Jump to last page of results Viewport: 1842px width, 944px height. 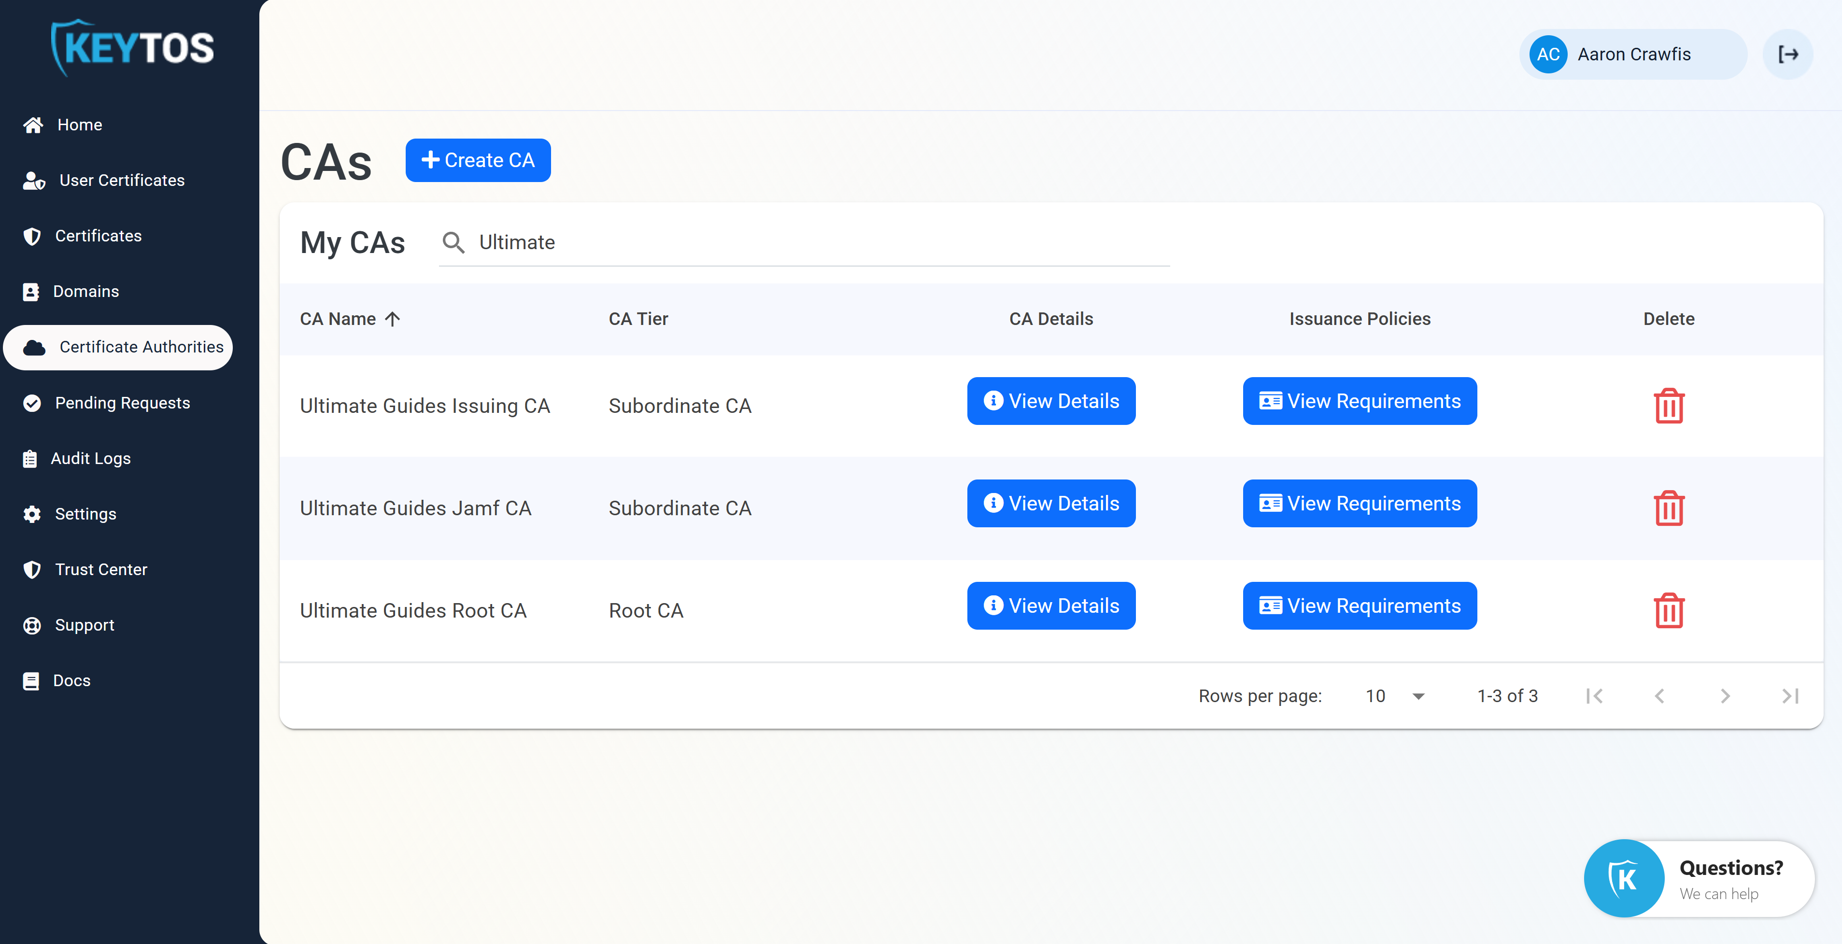(x=1790, y=696)
